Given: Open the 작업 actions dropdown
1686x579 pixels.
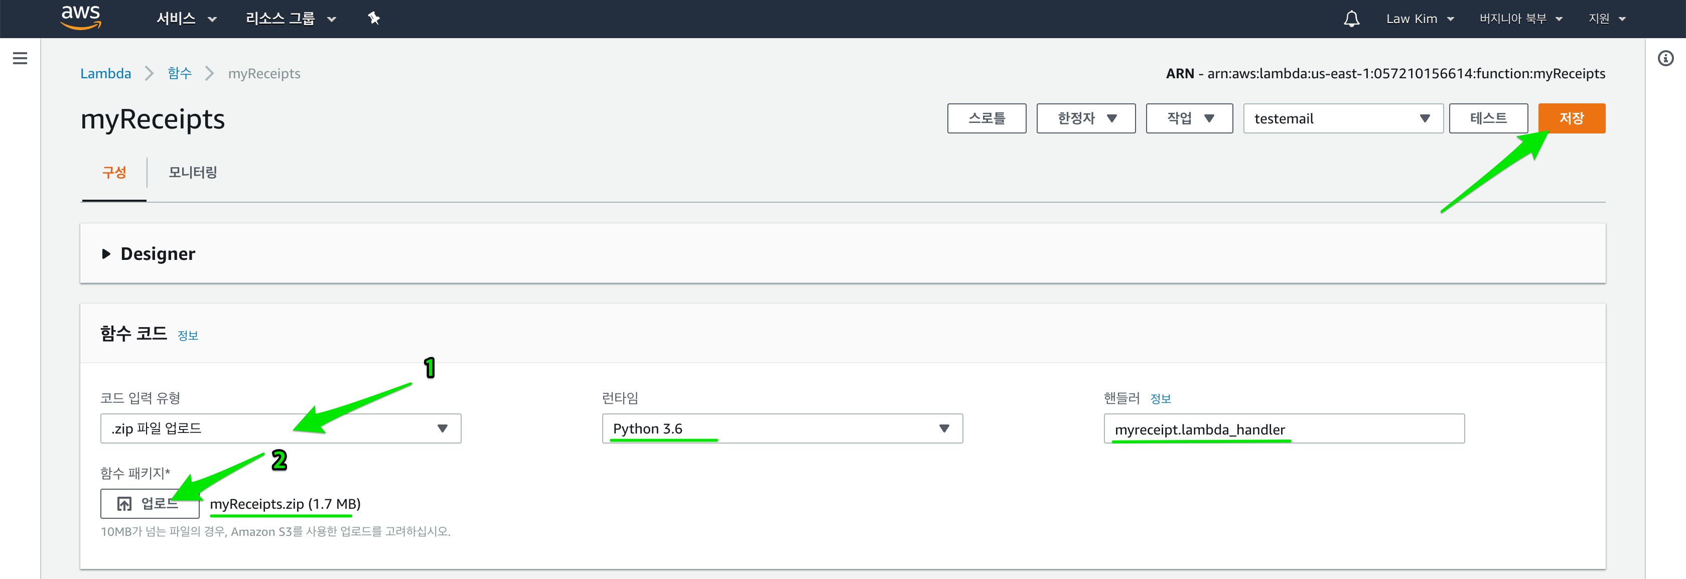Looking at the screenshot, I should click(1189, 118).
